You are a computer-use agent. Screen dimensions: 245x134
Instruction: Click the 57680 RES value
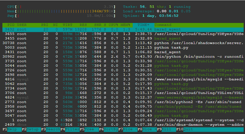coord(81,57)
